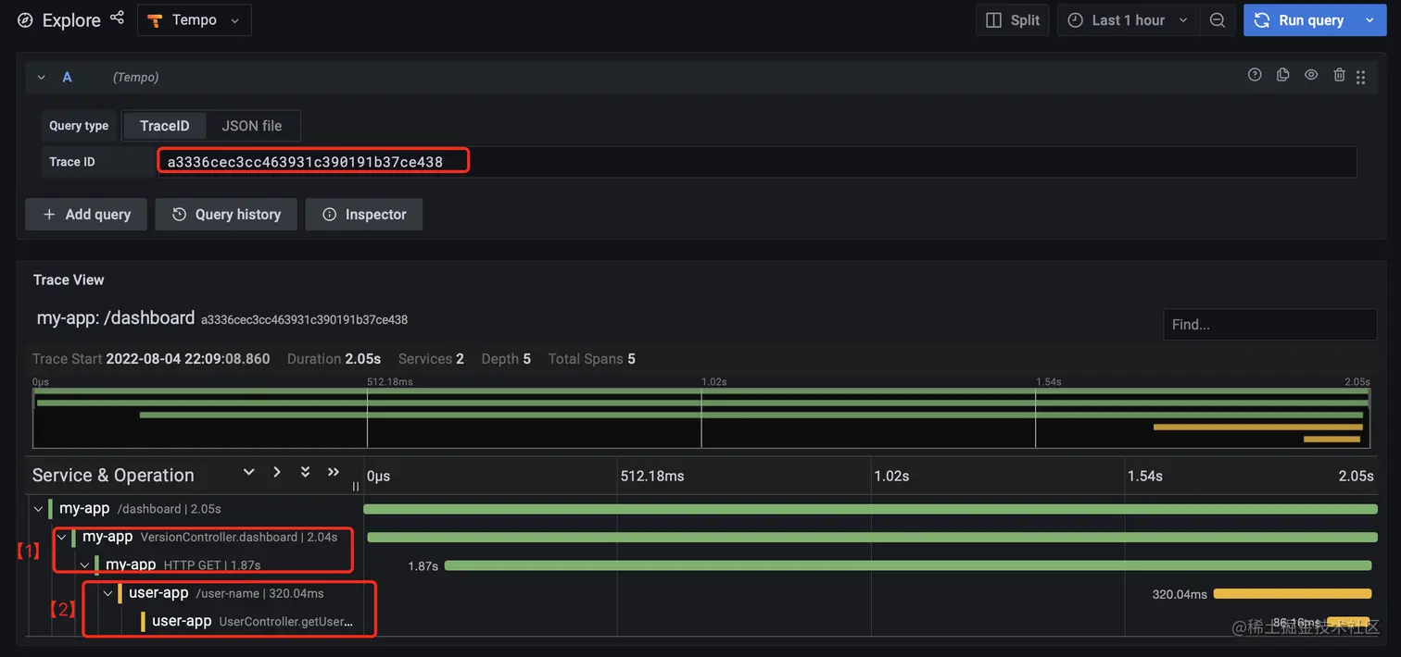Click the /dashboard 2.05s span bar

[870, 509]
